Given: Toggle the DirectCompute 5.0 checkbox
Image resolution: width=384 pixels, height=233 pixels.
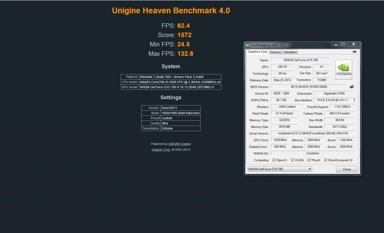Looking at the screenshot, I should coord(325,160).
